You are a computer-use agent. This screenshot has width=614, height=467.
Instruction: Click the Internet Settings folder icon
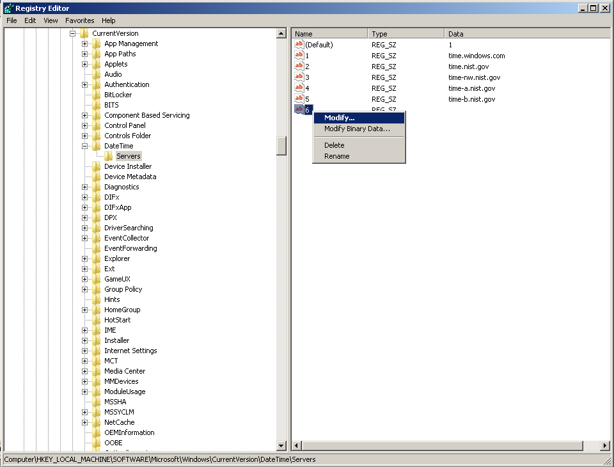click(x=97, y=351)
